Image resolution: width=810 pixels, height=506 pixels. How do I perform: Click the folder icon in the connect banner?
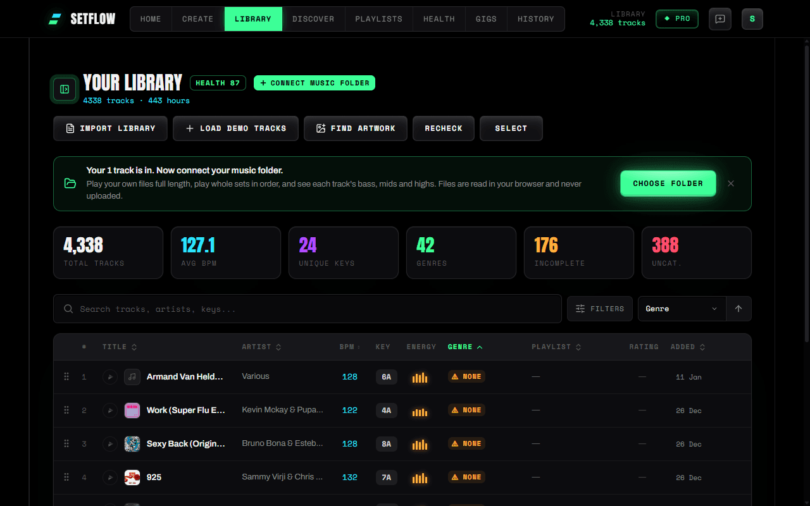70,183
